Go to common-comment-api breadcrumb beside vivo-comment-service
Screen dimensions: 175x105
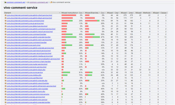point(39,2)
